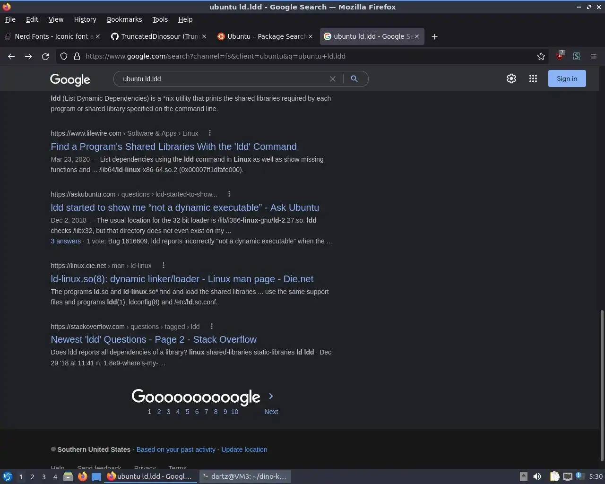The height and width of the screenshot is (484, 605).
Task: Go to results page 10
Action: coord(234,412)
